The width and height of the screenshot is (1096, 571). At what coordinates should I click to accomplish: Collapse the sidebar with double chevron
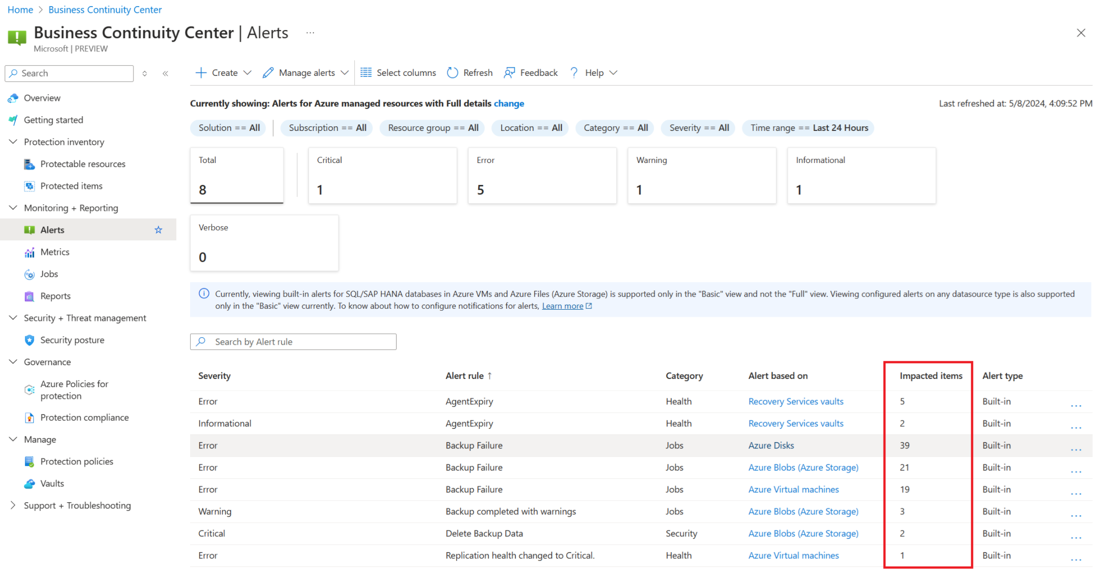click(x=166, y=74)
